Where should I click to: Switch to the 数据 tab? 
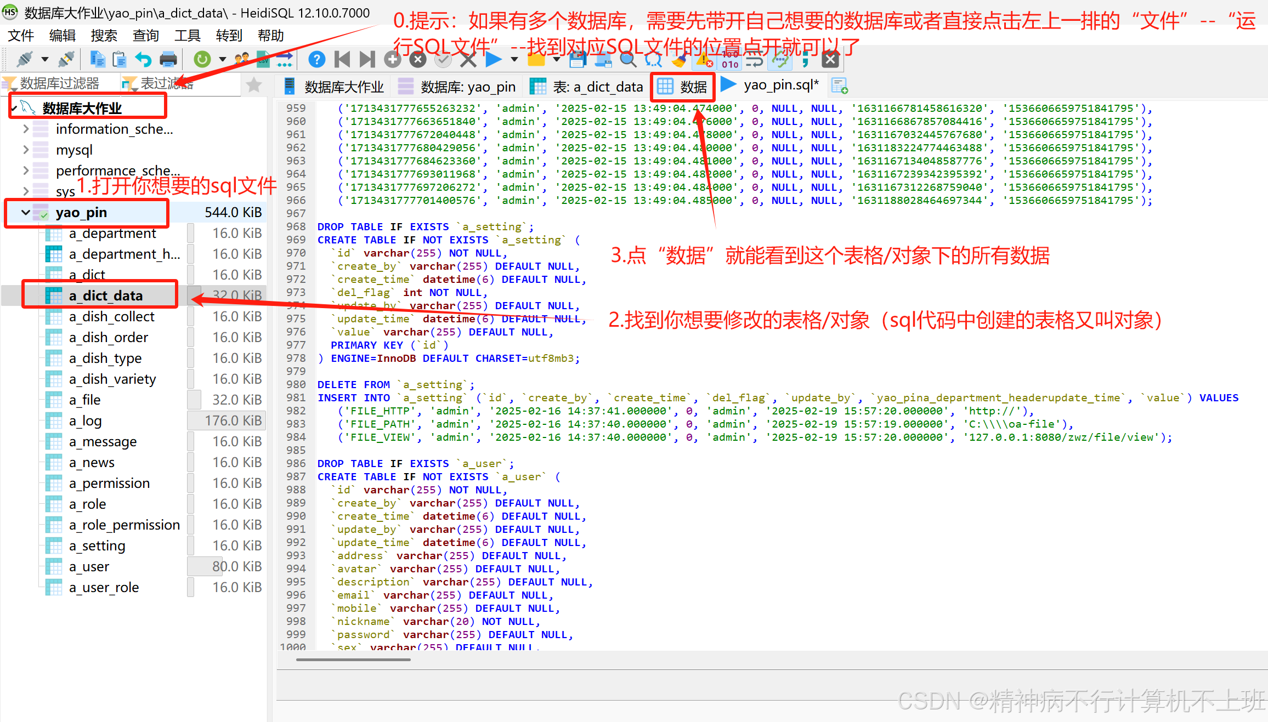click(x=683, y=87)
